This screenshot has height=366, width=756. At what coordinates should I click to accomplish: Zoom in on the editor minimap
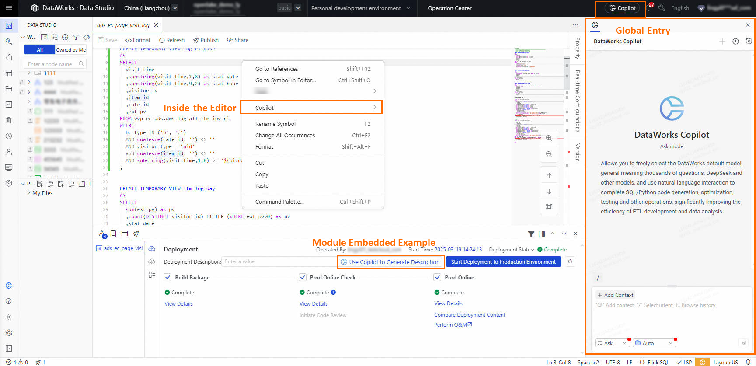(x=549, y=138)
